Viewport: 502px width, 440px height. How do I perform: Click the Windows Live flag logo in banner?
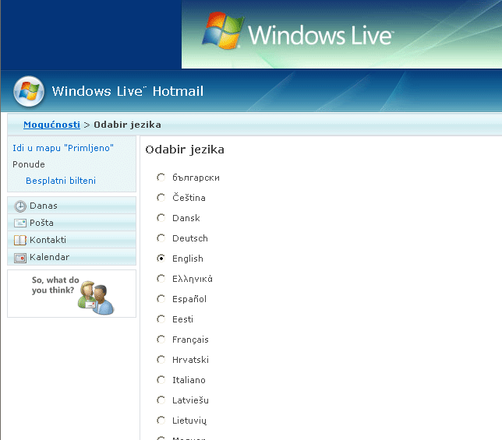click(x=223, y=30)
